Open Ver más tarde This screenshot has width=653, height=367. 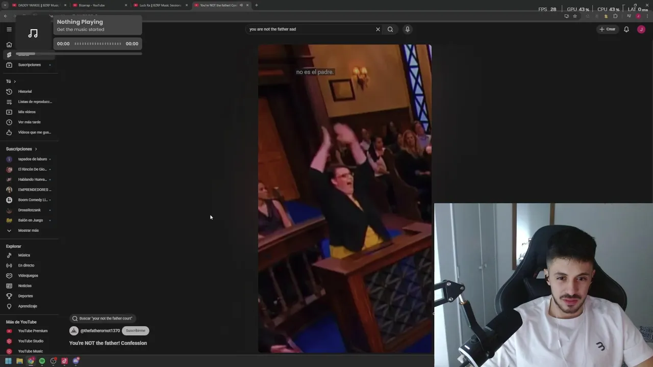pos(30,122)
